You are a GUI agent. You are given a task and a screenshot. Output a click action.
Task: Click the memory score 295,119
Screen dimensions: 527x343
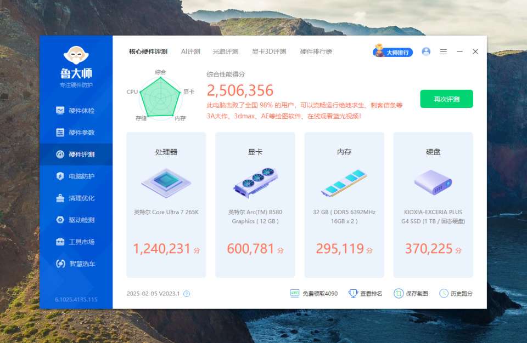[x=340, y=249]
